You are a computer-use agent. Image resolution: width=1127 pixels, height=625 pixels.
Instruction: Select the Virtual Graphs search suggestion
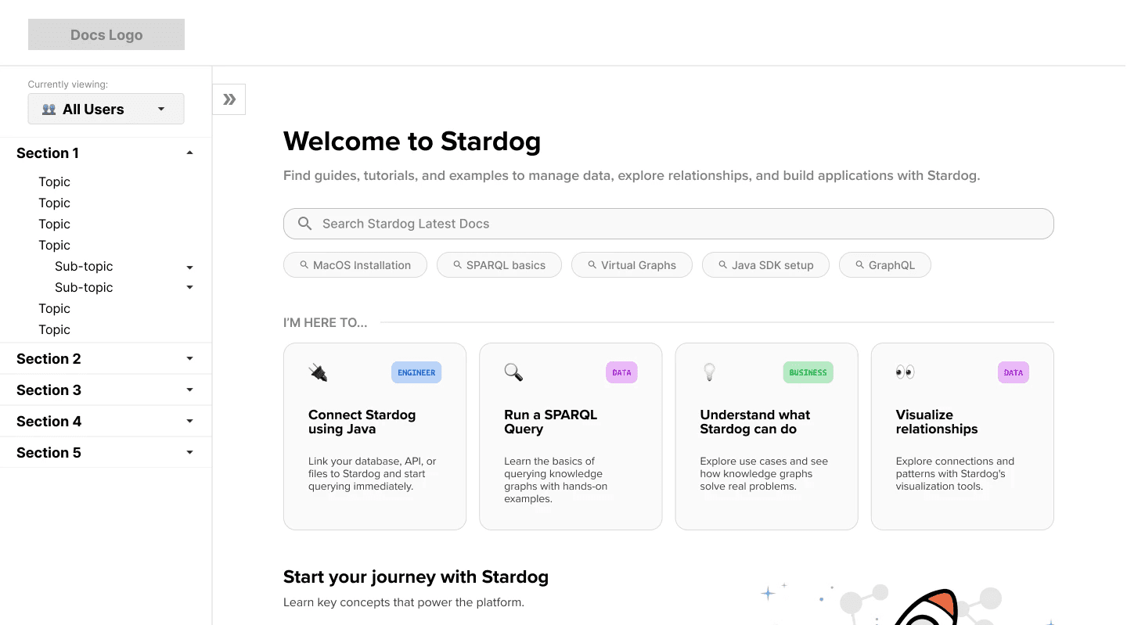coord(632,265)
